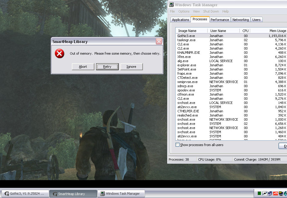Viewport: 287px width, 198px height.
Task: Select the spoolsv.exe process
Action: pyautogui.click(x=231, y=90)
